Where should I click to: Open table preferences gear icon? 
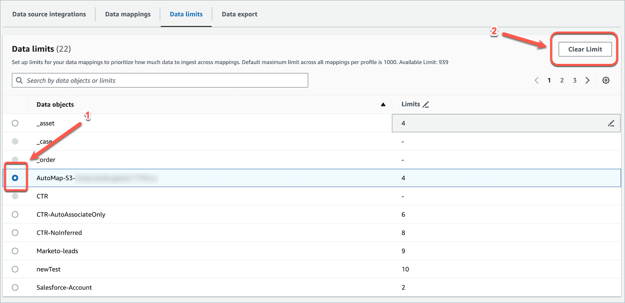click(x=606, y=80)
